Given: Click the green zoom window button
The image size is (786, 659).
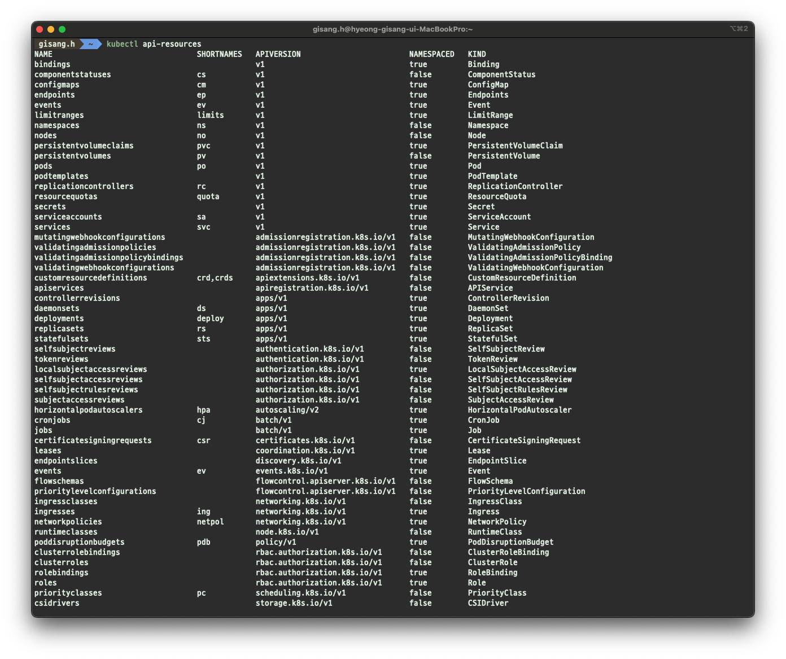Looking at the screenshot, I should [62, 29].
